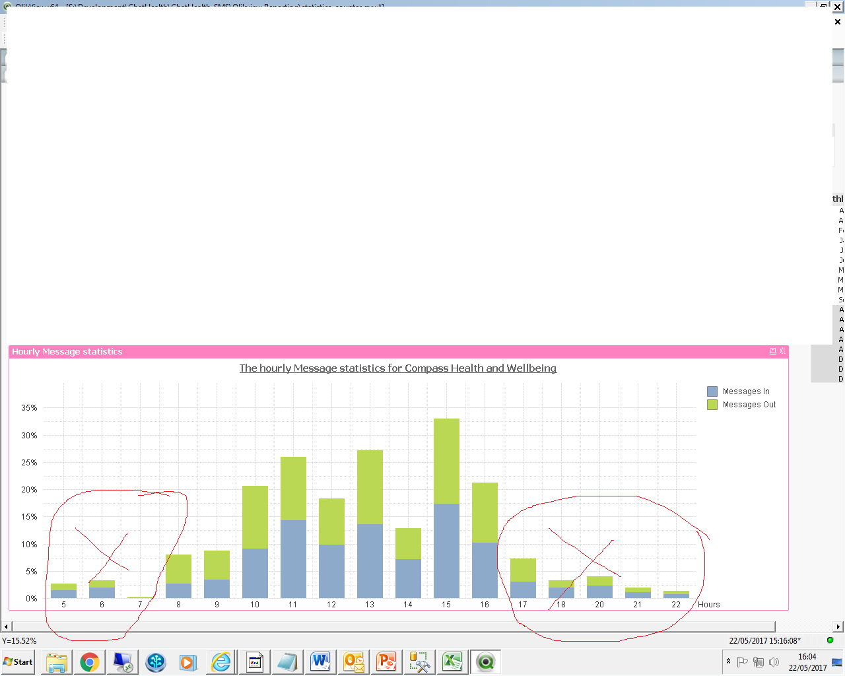Select the hour 16 bar in the chart
The image size is (845, 676).
coord(485,540)
